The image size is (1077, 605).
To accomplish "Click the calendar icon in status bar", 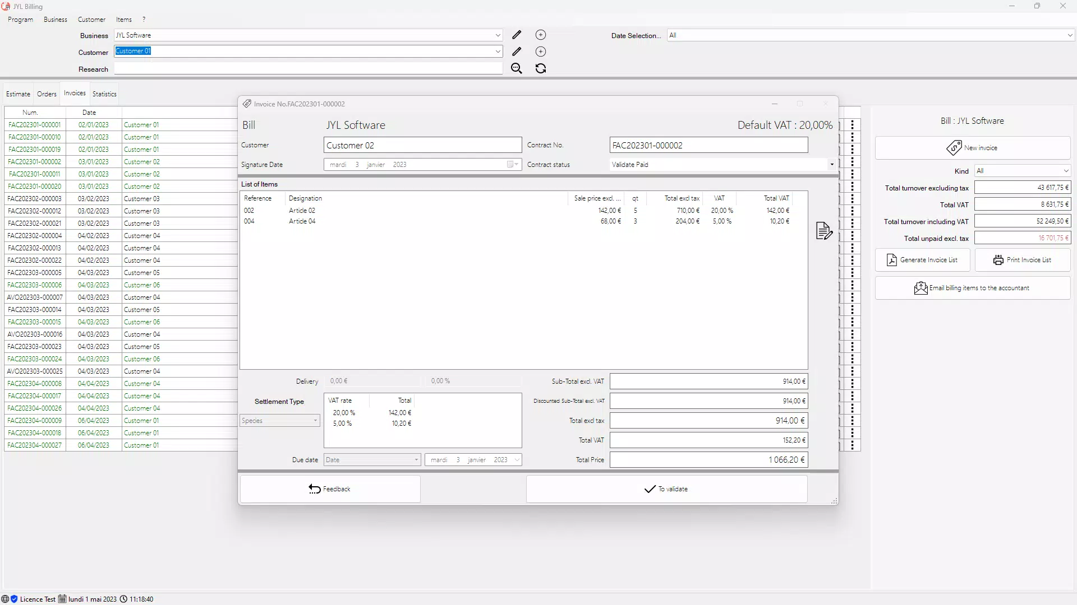I will tap(62, 599).
